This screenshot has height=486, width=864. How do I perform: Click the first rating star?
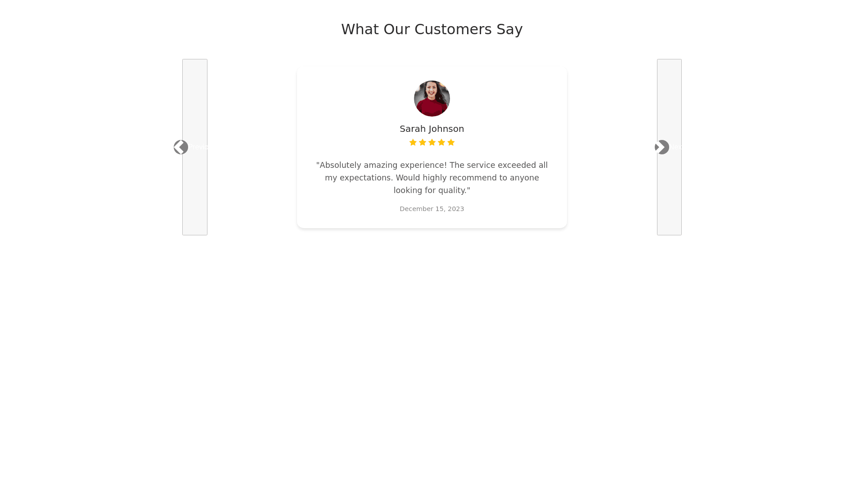[413, 143]
